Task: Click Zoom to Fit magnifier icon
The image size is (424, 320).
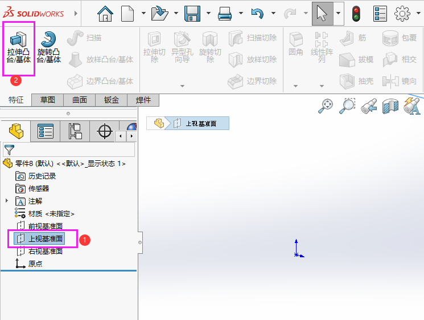Action: click(326, 106)
